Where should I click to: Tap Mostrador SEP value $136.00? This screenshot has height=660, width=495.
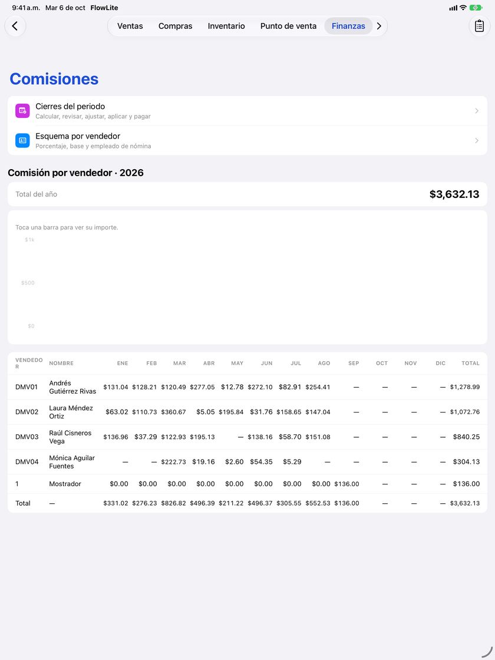pyautogui.click(x=347, y=484)
